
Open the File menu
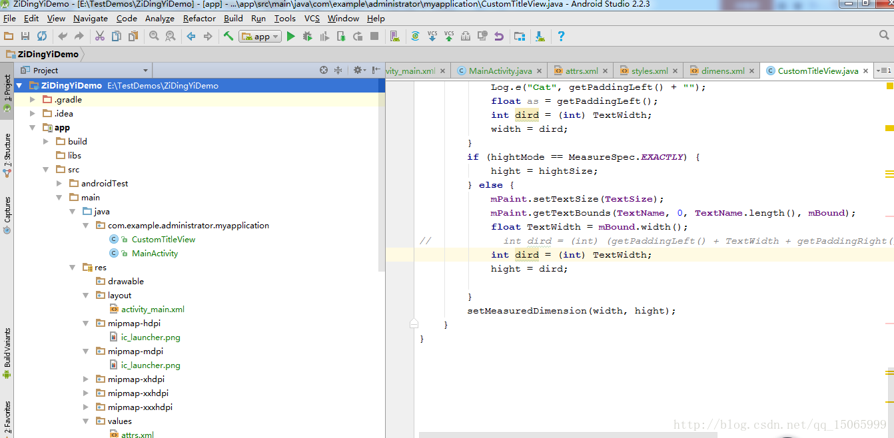click(9, 18)
